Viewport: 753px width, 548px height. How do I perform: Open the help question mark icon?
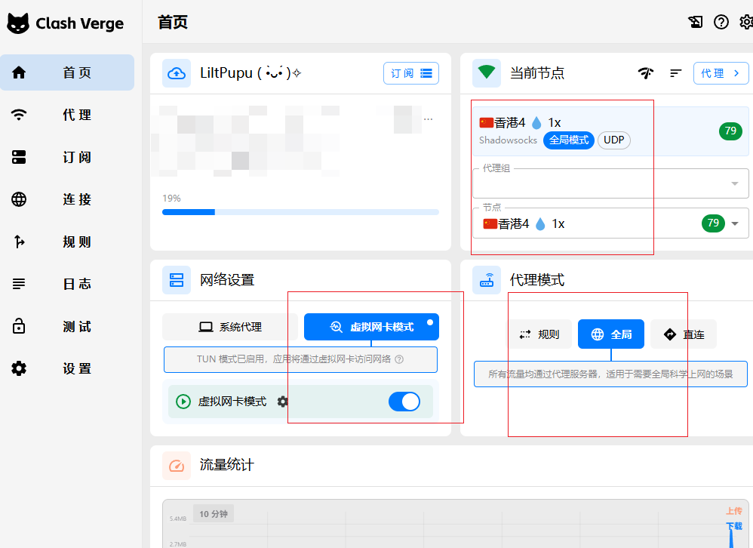pyautogui.click(x=721, y=22)
